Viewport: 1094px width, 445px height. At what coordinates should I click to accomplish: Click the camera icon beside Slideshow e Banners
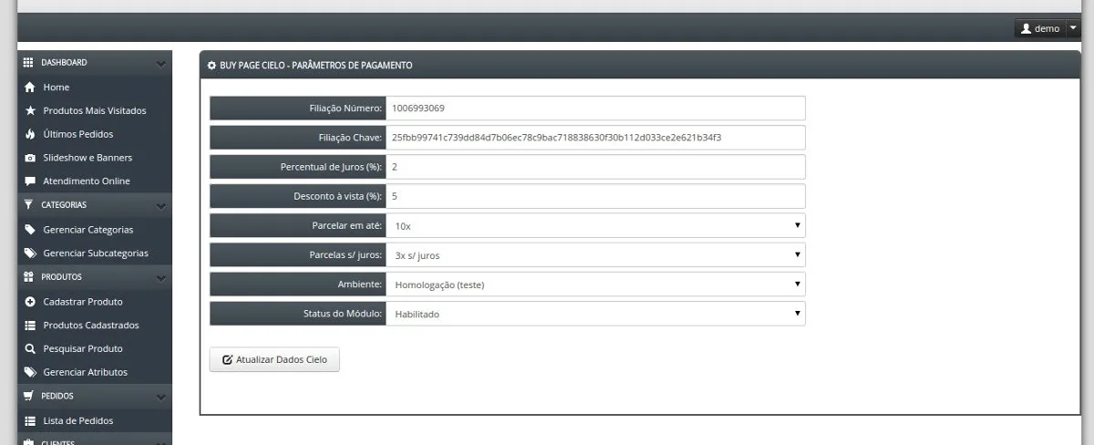pyautogui.click(x=30, y=158)
